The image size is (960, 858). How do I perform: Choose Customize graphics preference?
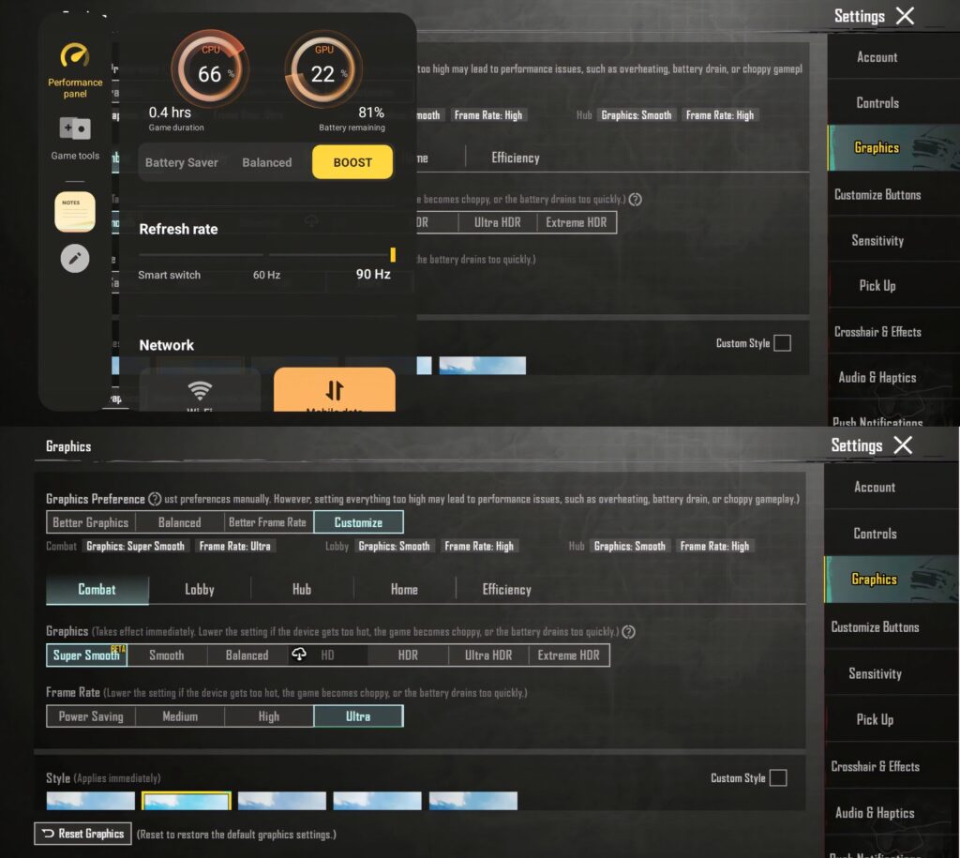pyautogui.click(x=358, y=522)
